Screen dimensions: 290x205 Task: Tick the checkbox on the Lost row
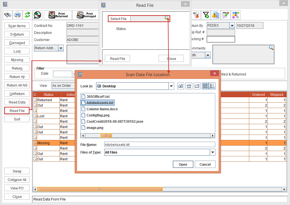pyautogui.click(x=35, y=116)
